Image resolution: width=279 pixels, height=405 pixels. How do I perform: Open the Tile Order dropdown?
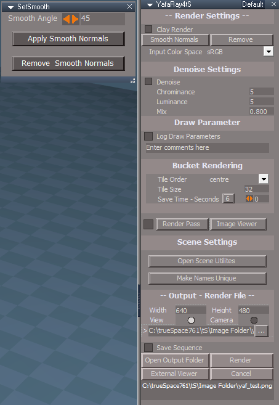pos(264,179)
